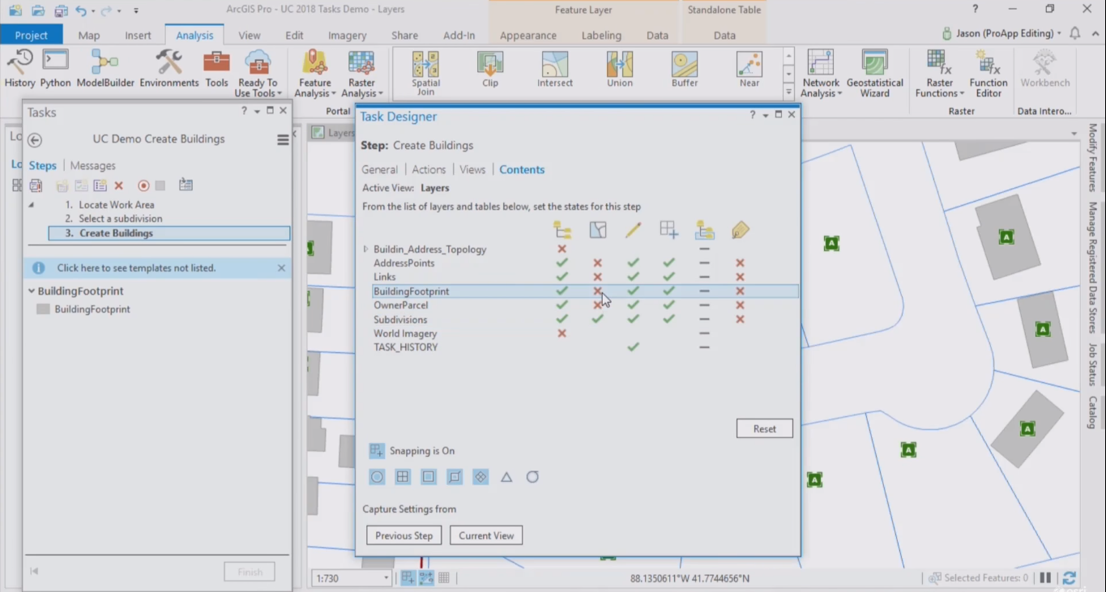Open the geoprocessing History
The height and width of the screenshot is (592, 1106).
(x=20, y=69)
